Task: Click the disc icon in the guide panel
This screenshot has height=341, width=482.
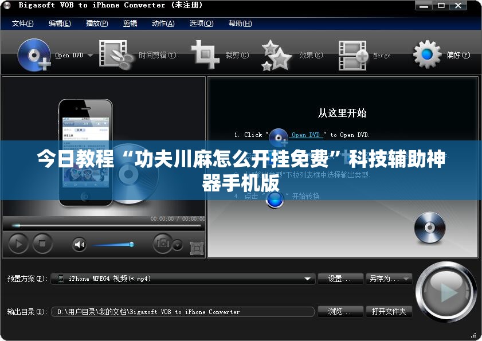Action: [x=430, y=228]
